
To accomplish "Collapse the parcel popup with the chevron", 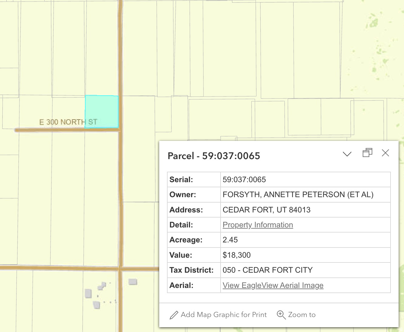I will point(347,154).
